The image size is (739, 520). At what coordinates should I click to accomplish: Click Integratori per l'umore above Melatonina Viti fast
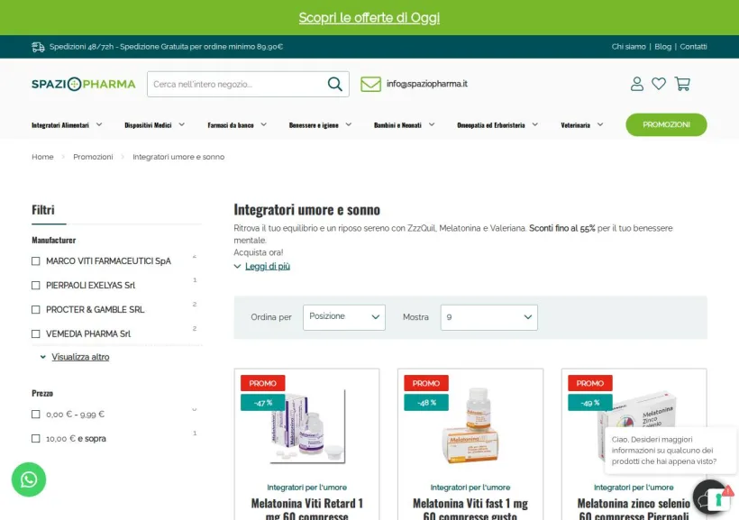(x=470, y=488)
